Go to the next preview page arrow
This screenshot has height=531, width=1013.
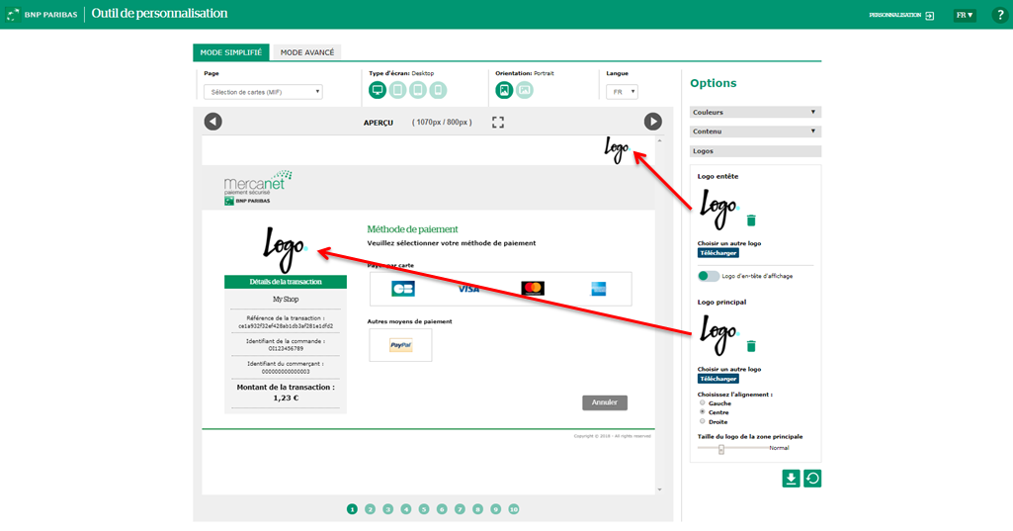(x=652, y=122)
